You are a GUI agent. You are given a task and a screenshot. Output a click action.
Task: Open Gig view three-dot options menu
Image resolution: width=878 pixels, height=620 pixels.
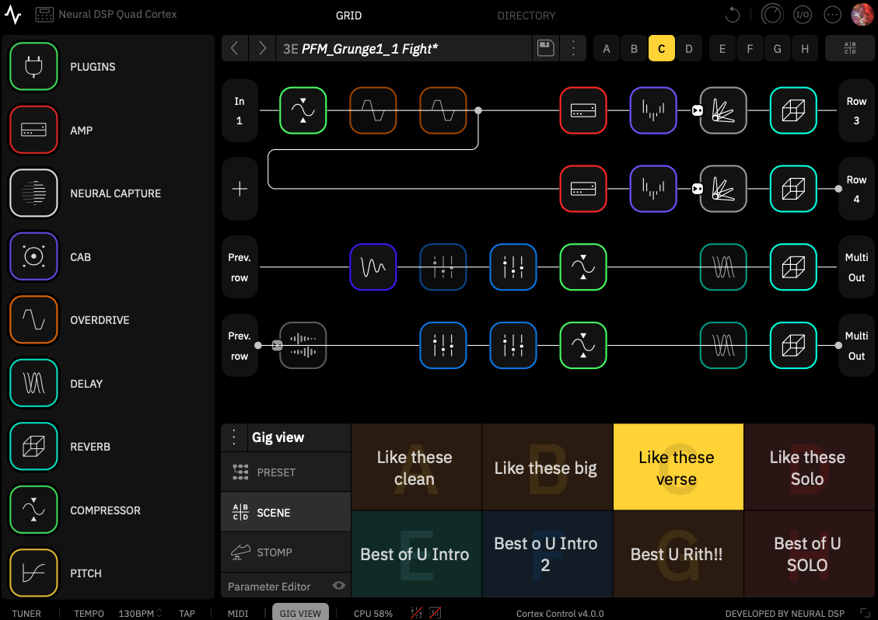click(x=234, y=437)
